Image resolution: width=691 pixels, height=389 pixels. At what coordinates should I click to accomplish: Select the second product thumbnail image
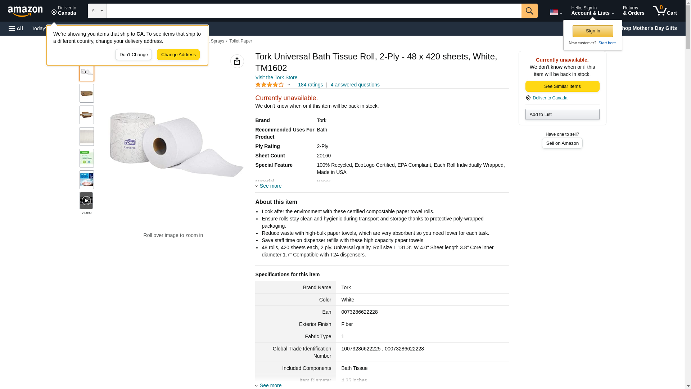pos(87,93)
